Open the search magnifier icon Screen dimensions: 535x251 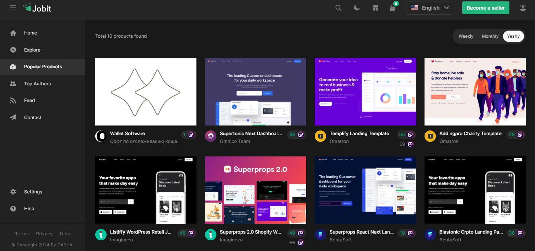point(339,8)
